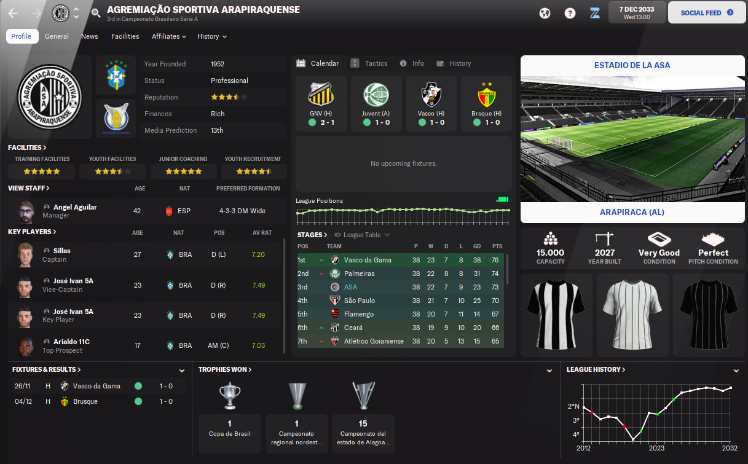The height and width of the screenshot is (464, 748).
Task: Open the Affiliates dropdown menu
Action: point(169,36)
